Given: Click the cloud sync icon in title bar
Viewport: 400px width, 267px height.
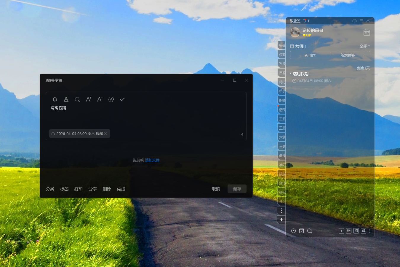Looking at the screenshot, I should pyautogui.click(x=354, y=21).
